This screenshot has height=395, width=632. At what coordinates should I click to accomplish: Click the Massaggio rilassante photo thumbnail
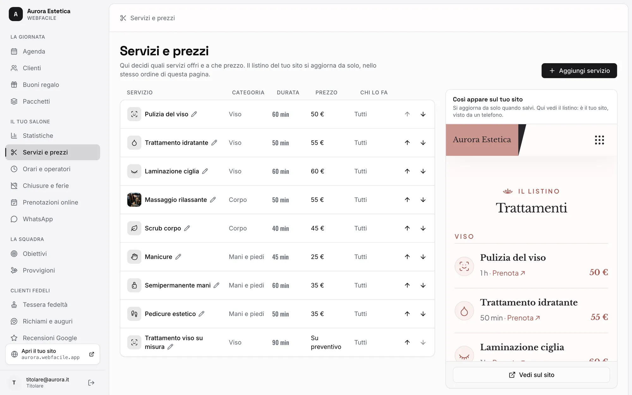[134, 200]
